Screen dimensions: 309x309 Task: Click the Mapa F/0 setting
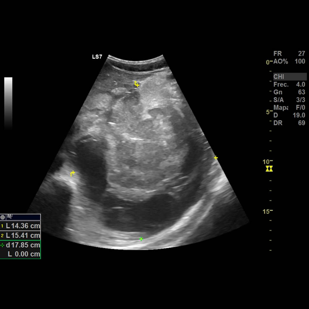pyautogui.click(x=289, y=108)
